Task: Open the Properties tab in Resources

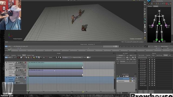Action: point(148,55)
